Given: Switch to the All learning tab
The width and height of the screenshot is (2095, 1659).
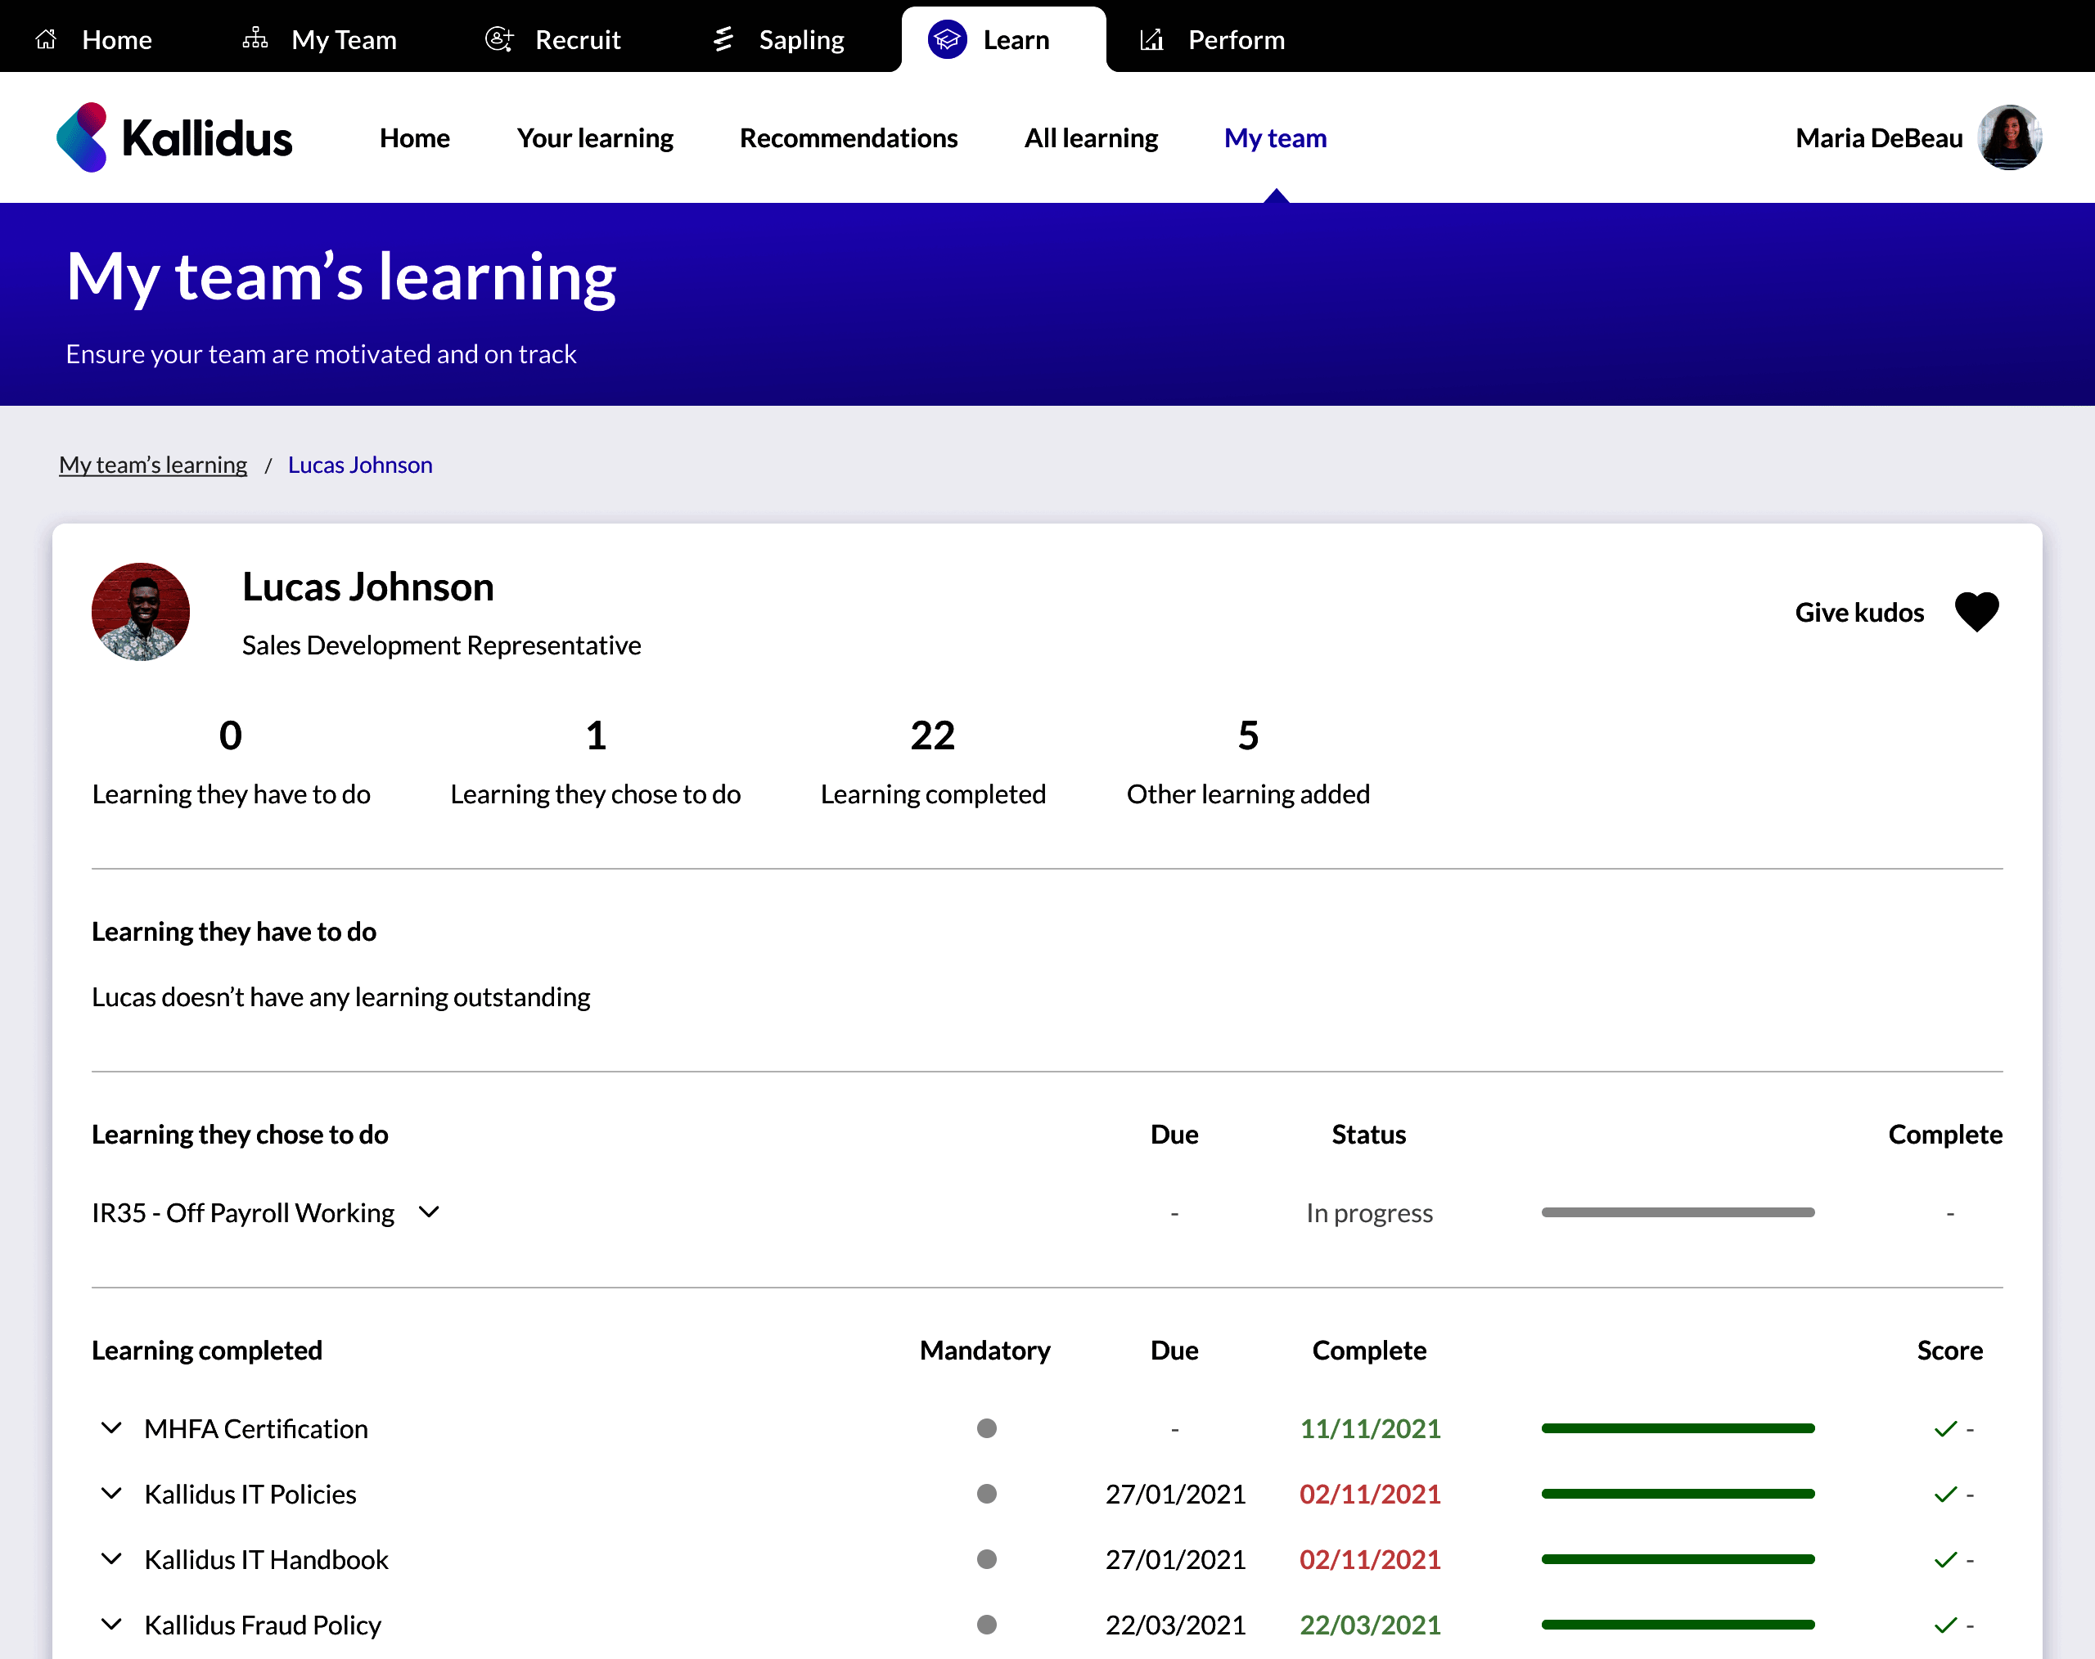Looking at the screenshot, I should [x=1090, y=138].
